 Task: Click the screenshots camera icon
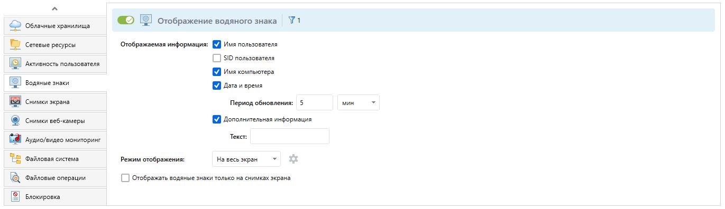coord(15,101)
